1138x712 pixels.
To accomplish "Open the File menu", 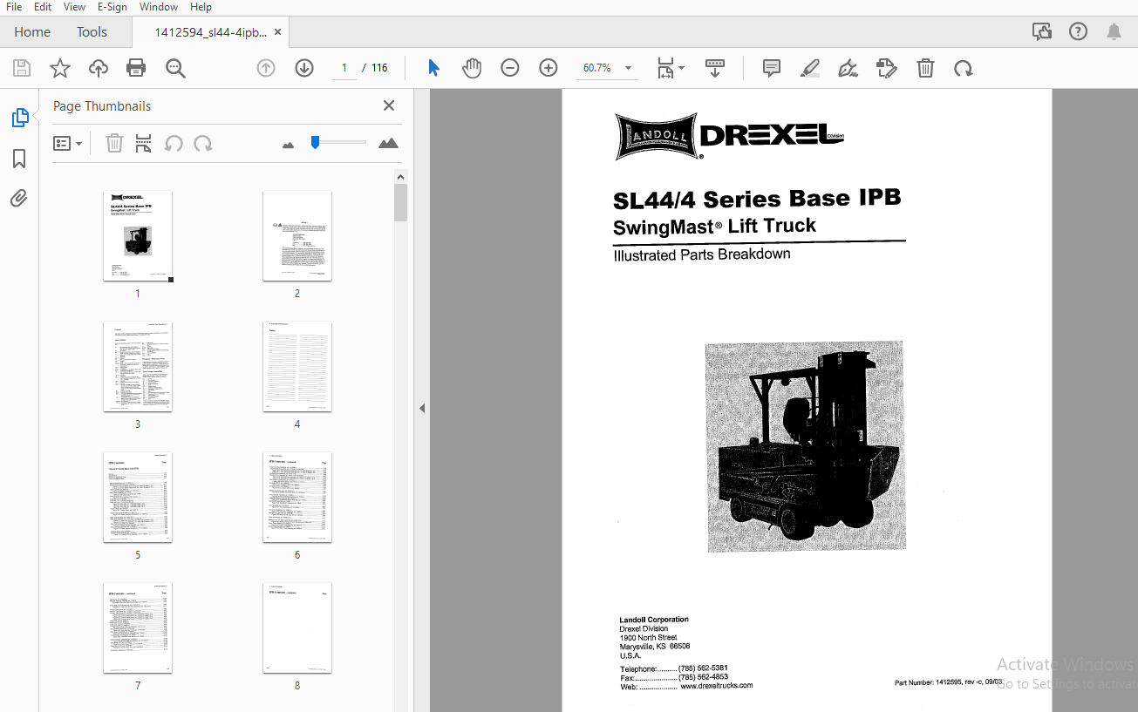I will click(x=14, y=7).
